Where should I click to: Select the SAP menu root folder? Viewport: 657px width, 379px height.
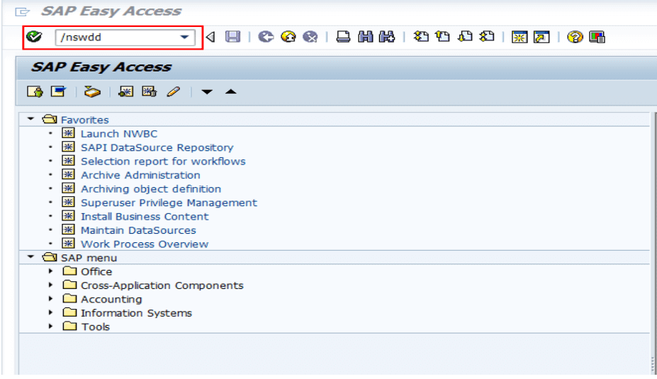[89, 258]
